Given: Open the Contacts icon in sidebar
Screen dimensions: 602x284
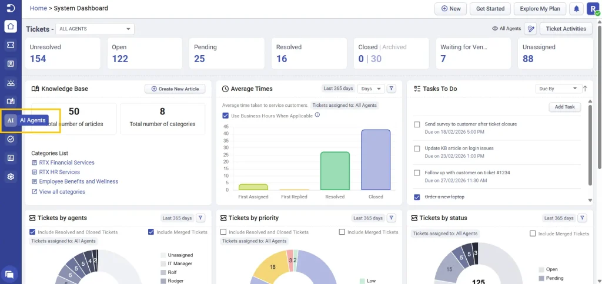Looking at the screenshot, I should [x=11, y=64].
